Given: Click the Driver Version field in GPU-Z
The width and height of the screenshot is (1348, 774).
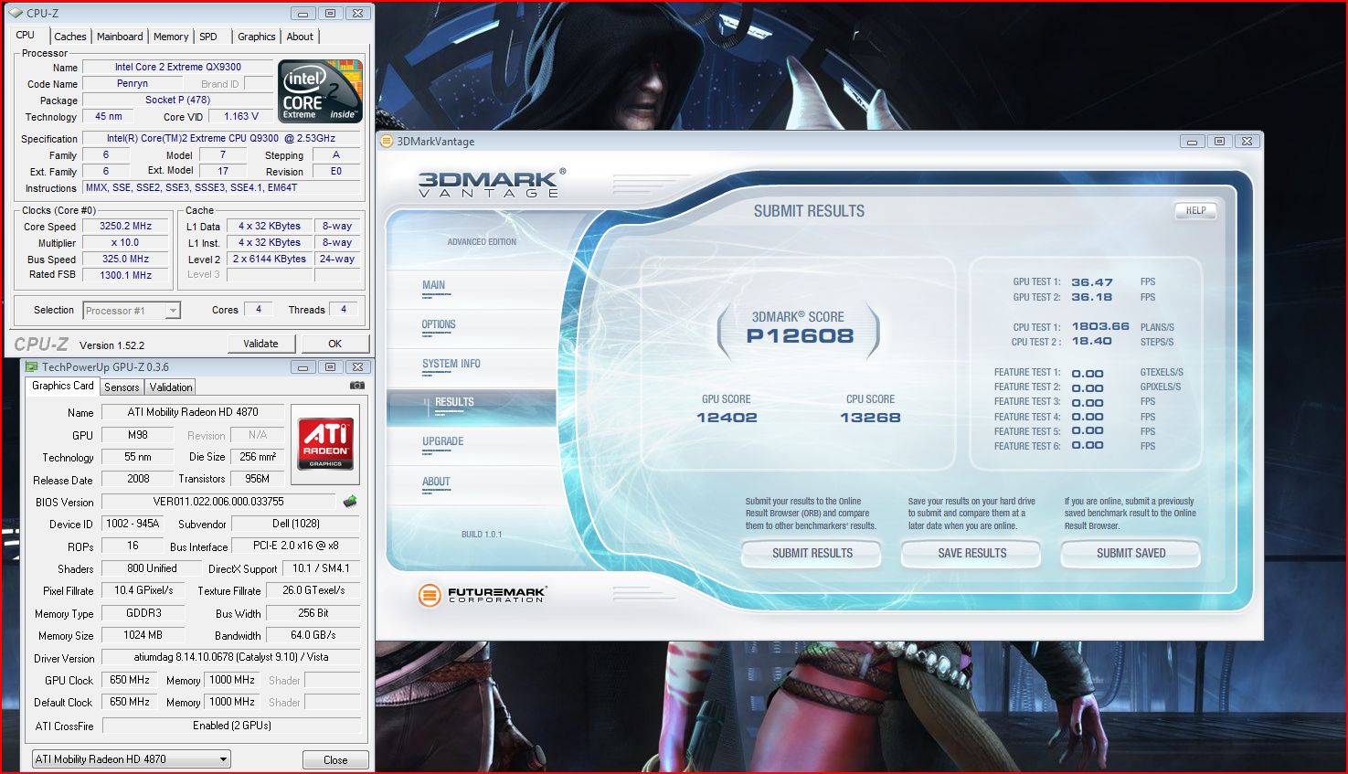Looking at the screenshot, I should pos(230,657).
